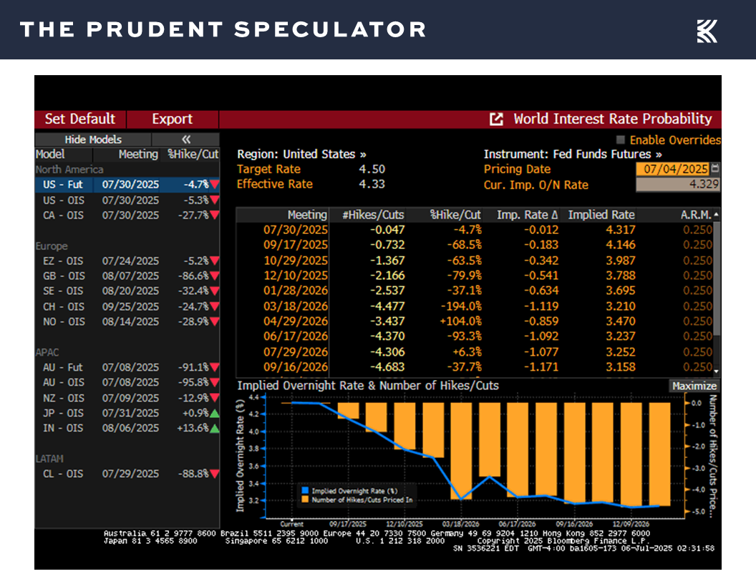Click the Implied Rate column header
756x584 pixels.
click(601, 215)
